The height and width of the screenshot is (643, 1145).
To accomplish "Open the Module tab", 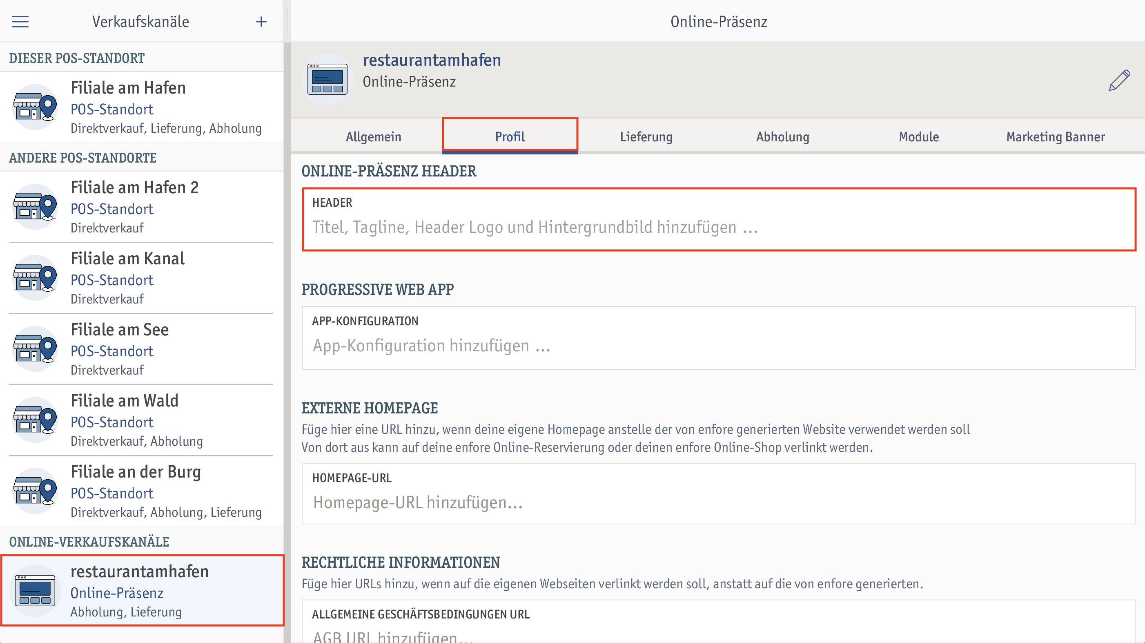I will (919, 137).
